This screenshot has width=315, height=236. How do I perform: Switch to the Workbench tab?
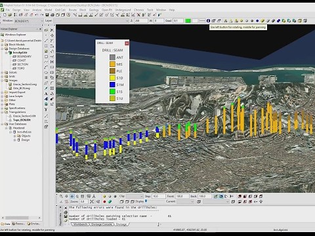(80, 224)
